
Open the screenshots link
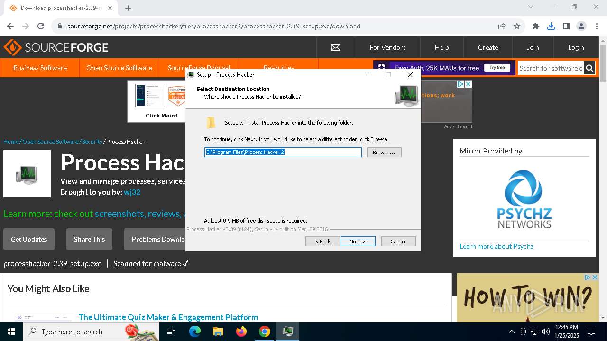(119, 214)
